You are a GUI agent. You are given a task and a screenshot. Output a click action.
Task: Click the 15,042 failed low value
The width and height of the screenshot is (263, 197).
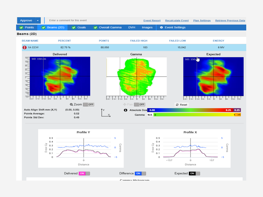point(182,47)
